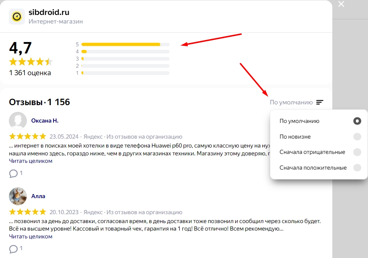Open comments icon under Оксана Н. review
The width and height of the screenshot is (368, 258).
point(13,174)
